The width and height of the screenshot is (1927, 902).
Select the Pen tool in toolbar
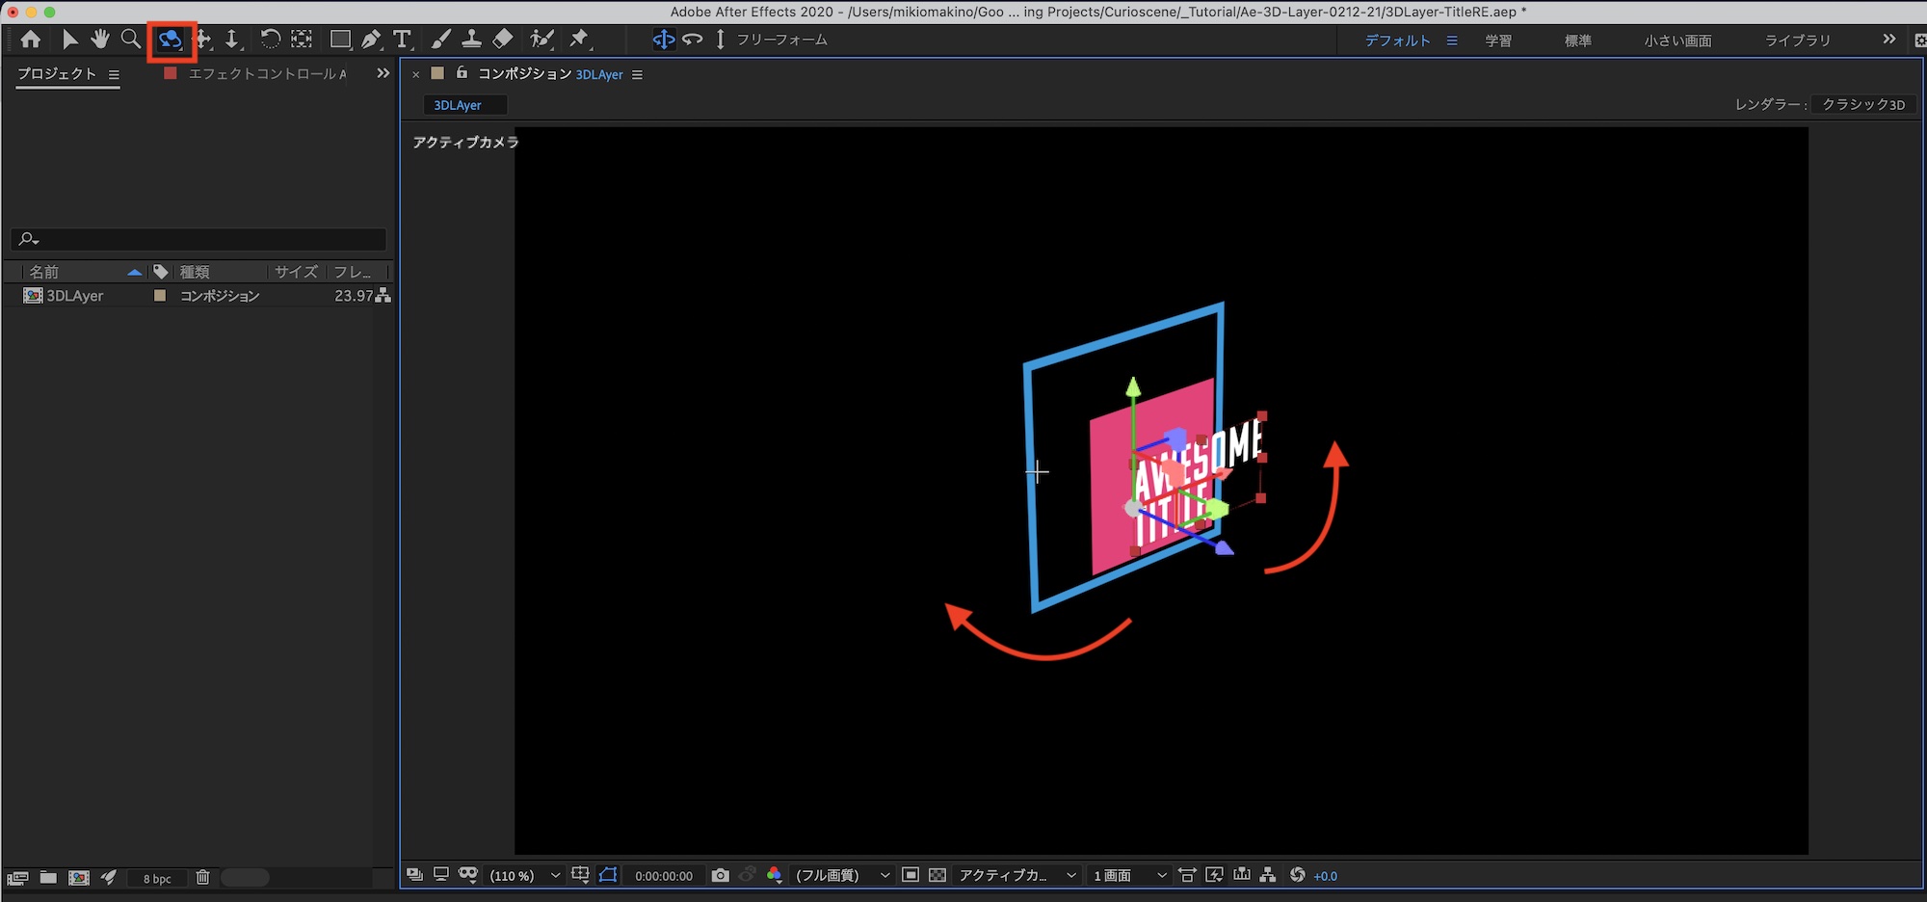pyautogui.click(x=371, y=40)
